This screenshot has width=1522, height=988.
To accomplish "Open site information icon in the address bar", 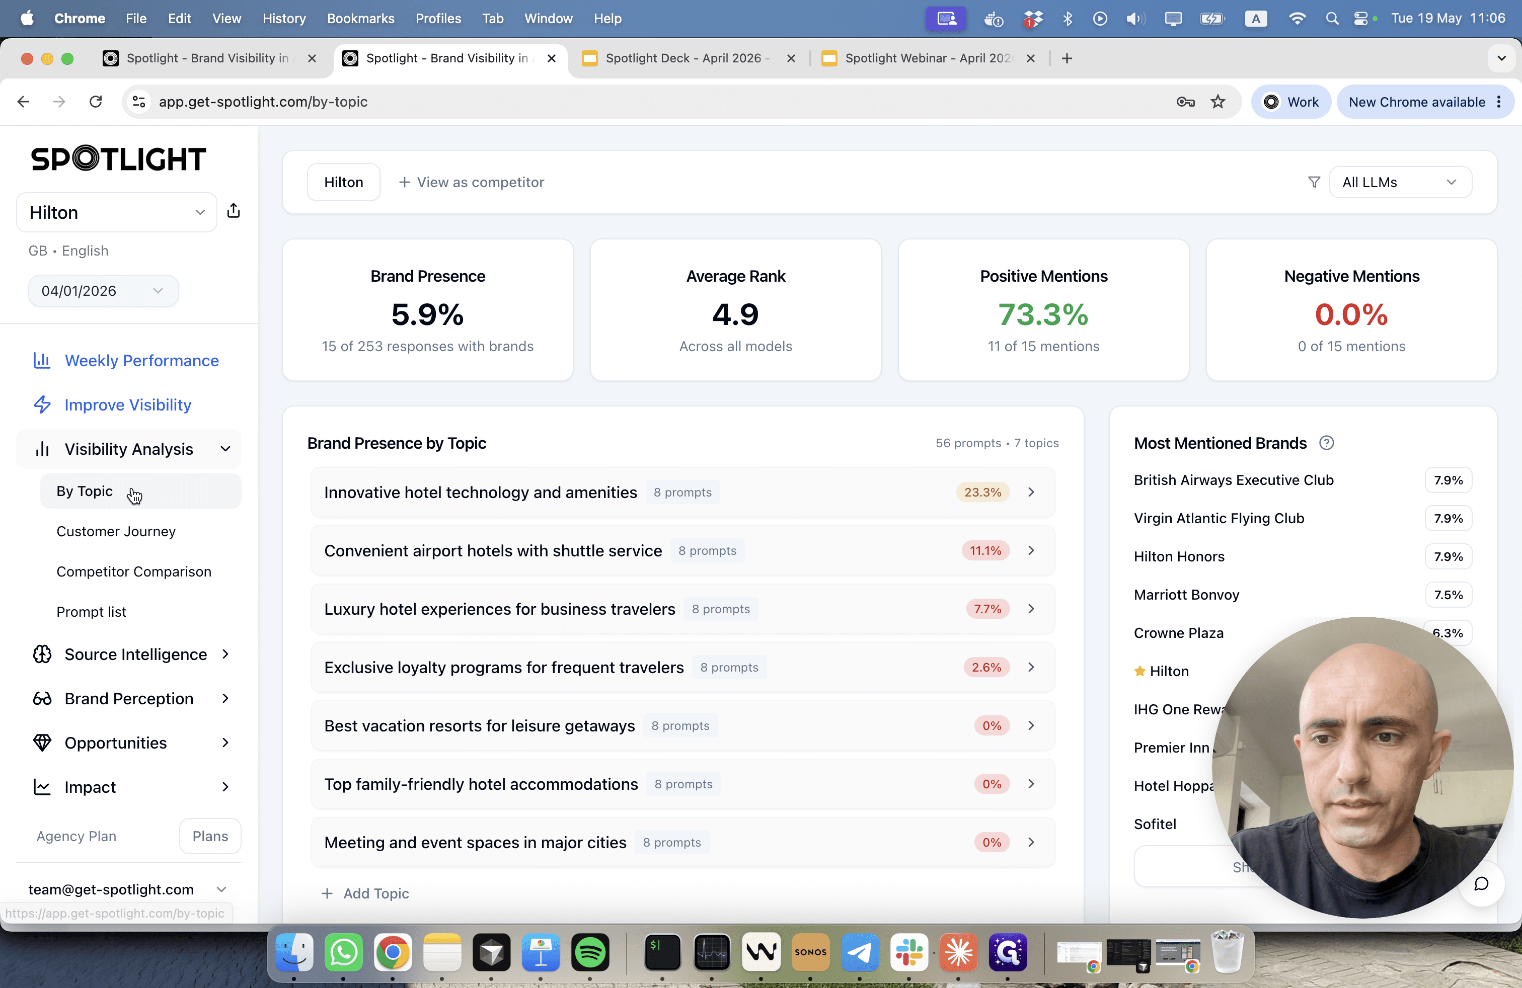I will pyautogui.click(x=139, y=102).
